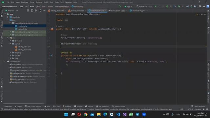This screenshot has width=210, height=118.
Task: Collapse the layout folder arrow
Action: tap(10, 44)
